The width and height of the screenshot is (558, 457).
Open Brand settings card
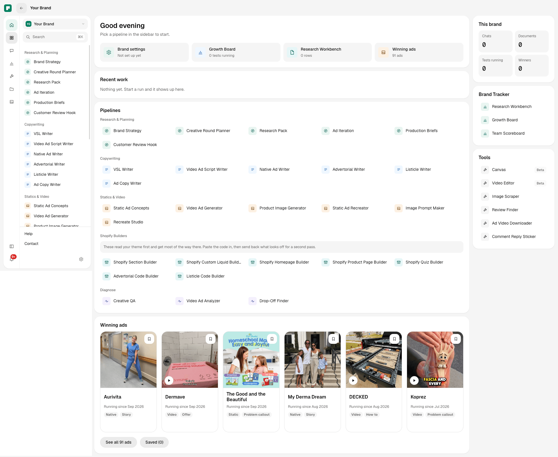pos(144,52)
